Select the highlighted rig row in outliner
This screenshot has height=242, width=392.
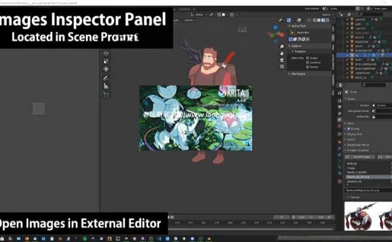click(x=364, y=55)
